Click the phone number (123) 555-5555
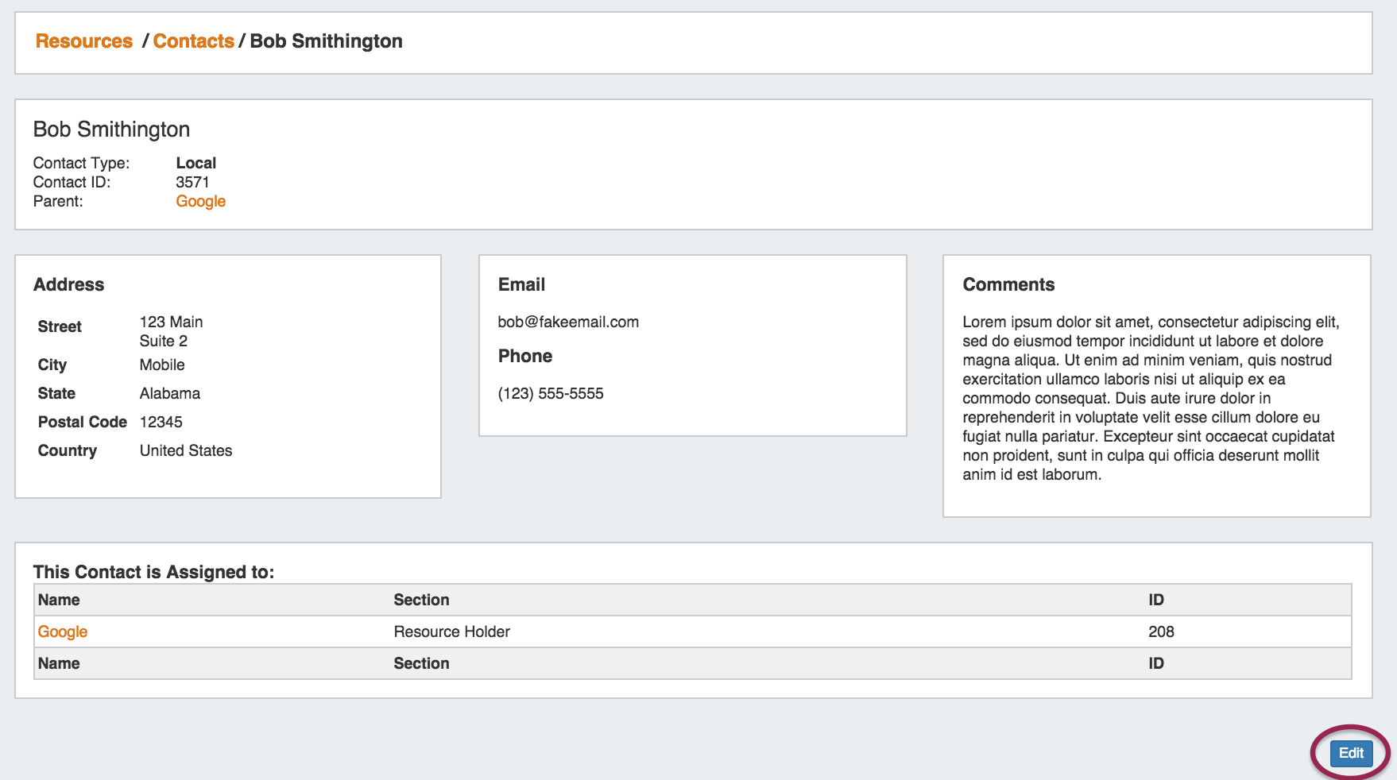The height and width of the screenshot is (780, 1397). point(551,394)
